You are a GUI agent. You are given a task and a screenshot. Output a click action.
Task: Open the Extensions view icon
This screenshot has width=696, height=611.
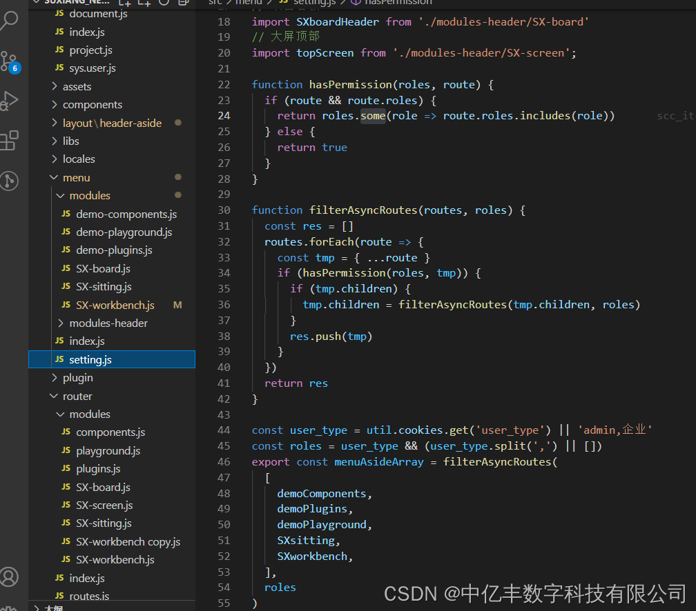tap(11, 140)
